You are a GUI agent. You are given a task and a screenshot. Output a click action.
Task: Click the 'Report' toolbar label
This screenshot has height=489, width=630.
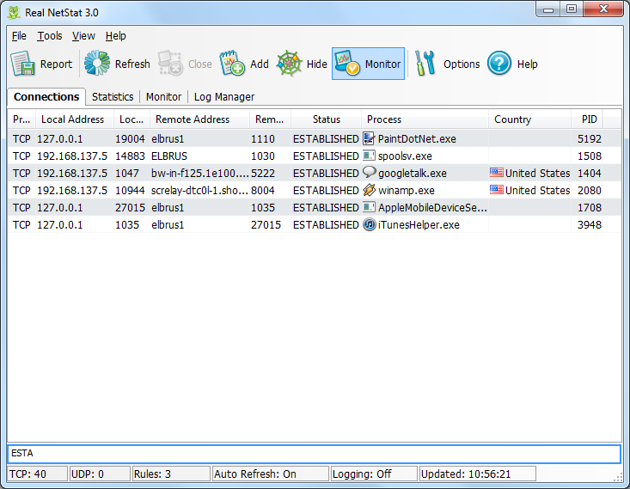click(x=56, y=64)
